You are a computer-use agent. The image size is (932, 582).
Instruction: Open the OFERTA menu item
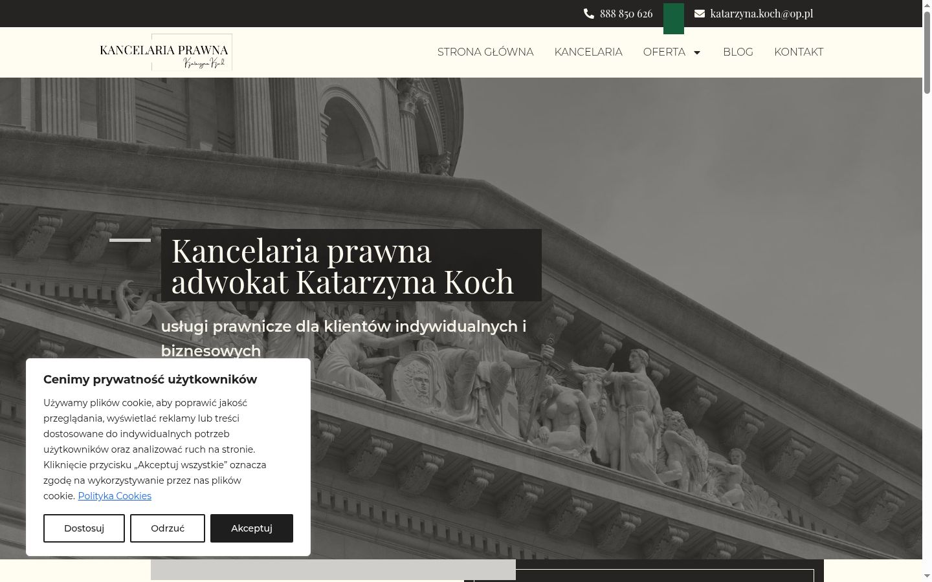click(664, 52)
